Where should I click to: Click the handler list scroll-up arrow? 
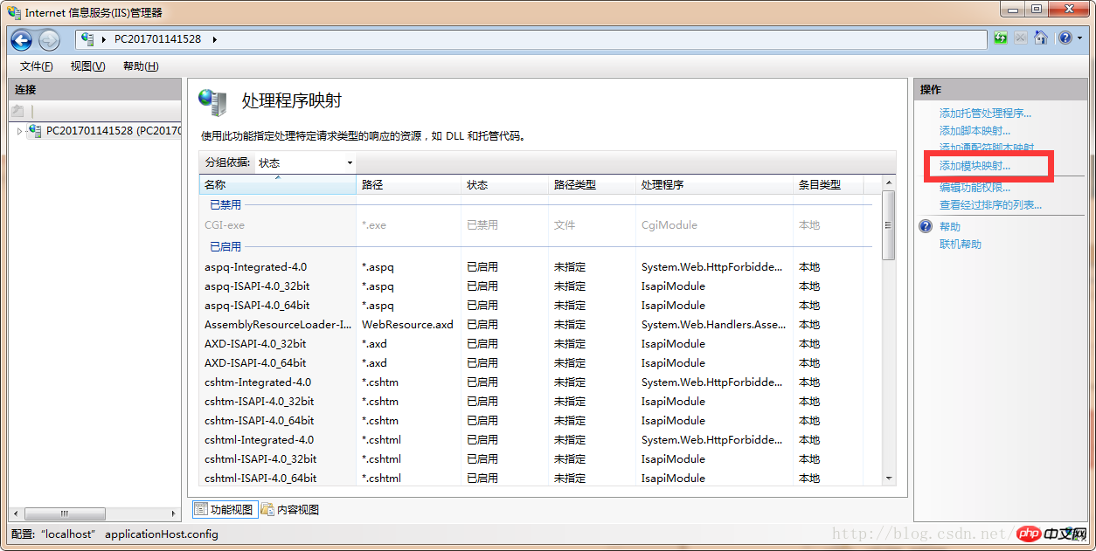889,183
